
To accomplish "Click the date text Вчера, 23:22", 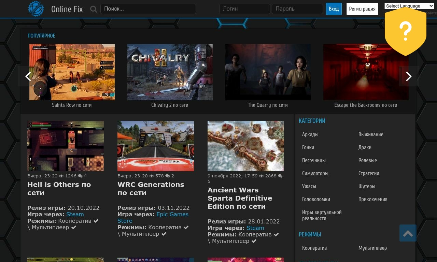I will [42, 176].
